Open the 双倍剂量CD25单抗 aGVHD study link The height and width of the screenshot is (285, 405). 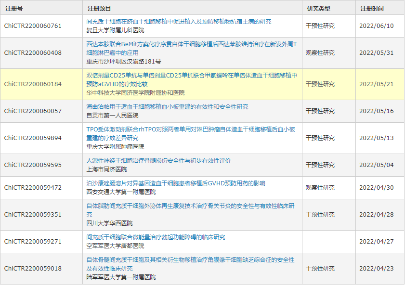pos(191,76)
